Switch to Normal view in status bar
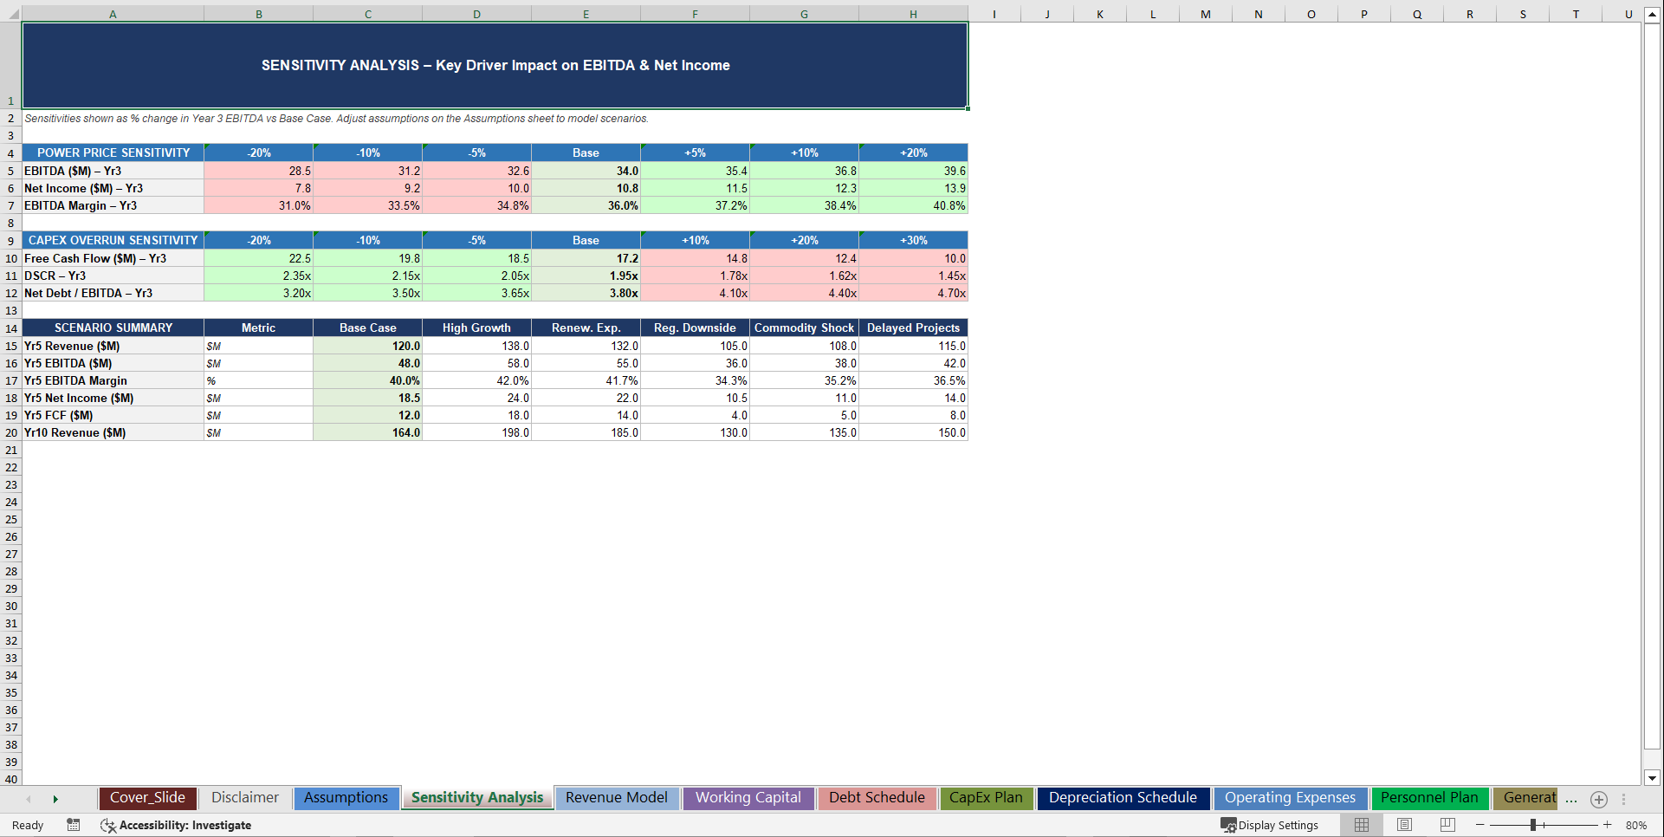 point(1361,825)
